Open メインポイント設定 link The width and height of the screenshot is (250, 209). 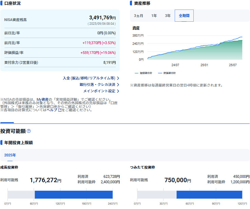pos(99,91)
